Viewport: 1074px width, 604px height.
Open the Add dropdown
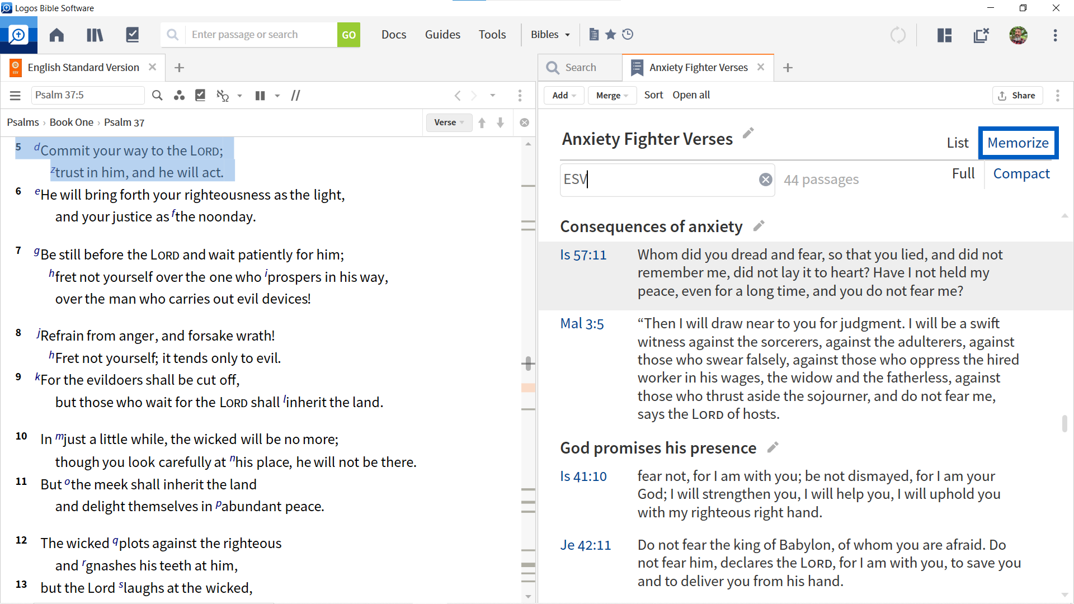(564, 96)
